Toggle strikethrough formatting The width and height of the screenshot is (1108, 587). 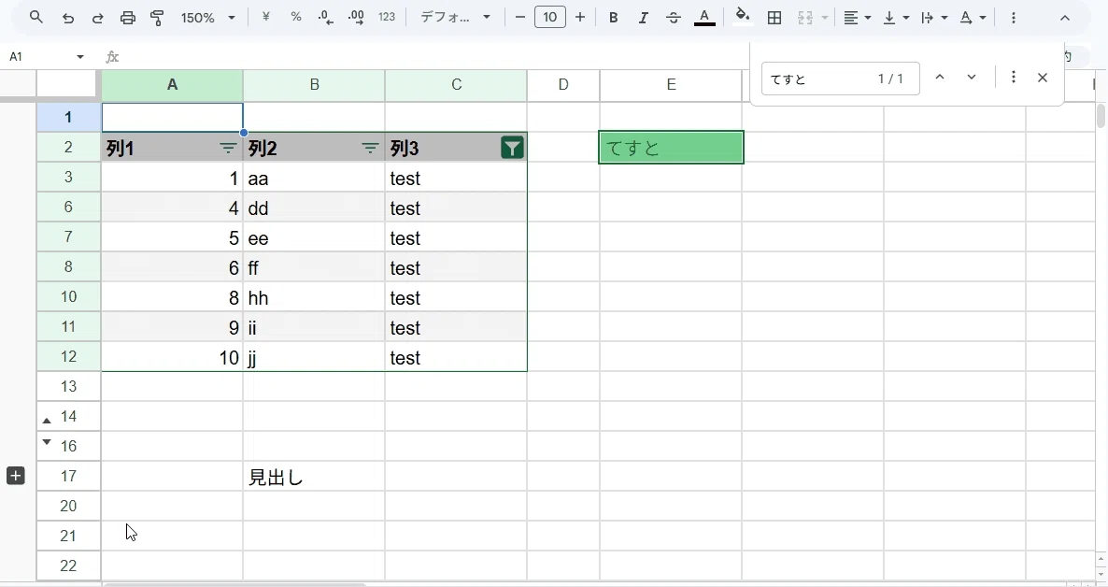pyautogui.click(x=674, y=18)
